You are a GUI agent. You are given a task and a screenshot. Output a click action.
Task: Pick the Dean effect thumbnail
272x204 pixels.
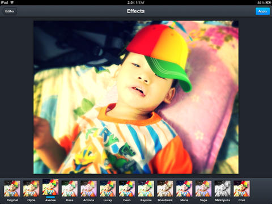coord(127,189)
